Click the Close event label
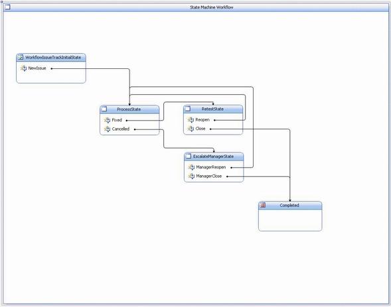The width and height of the screenshot is (391, 307). tap(200, 129)
